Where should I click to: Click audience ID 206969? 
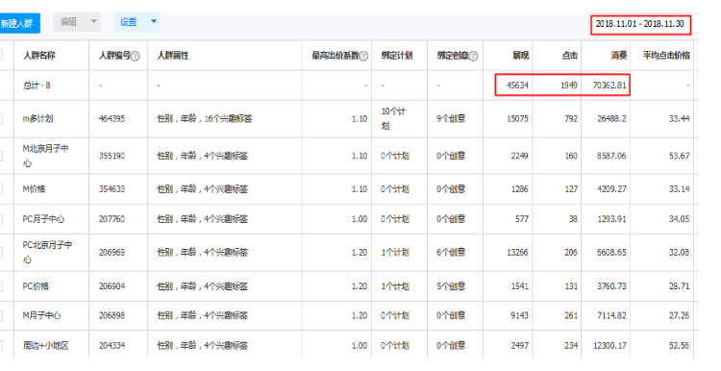(x=112, y=253)
